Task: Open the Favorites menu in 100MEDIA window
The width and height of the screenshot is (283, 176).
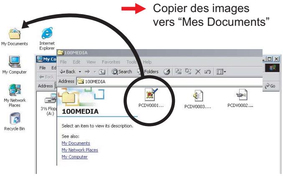Action: pos(111,62)
